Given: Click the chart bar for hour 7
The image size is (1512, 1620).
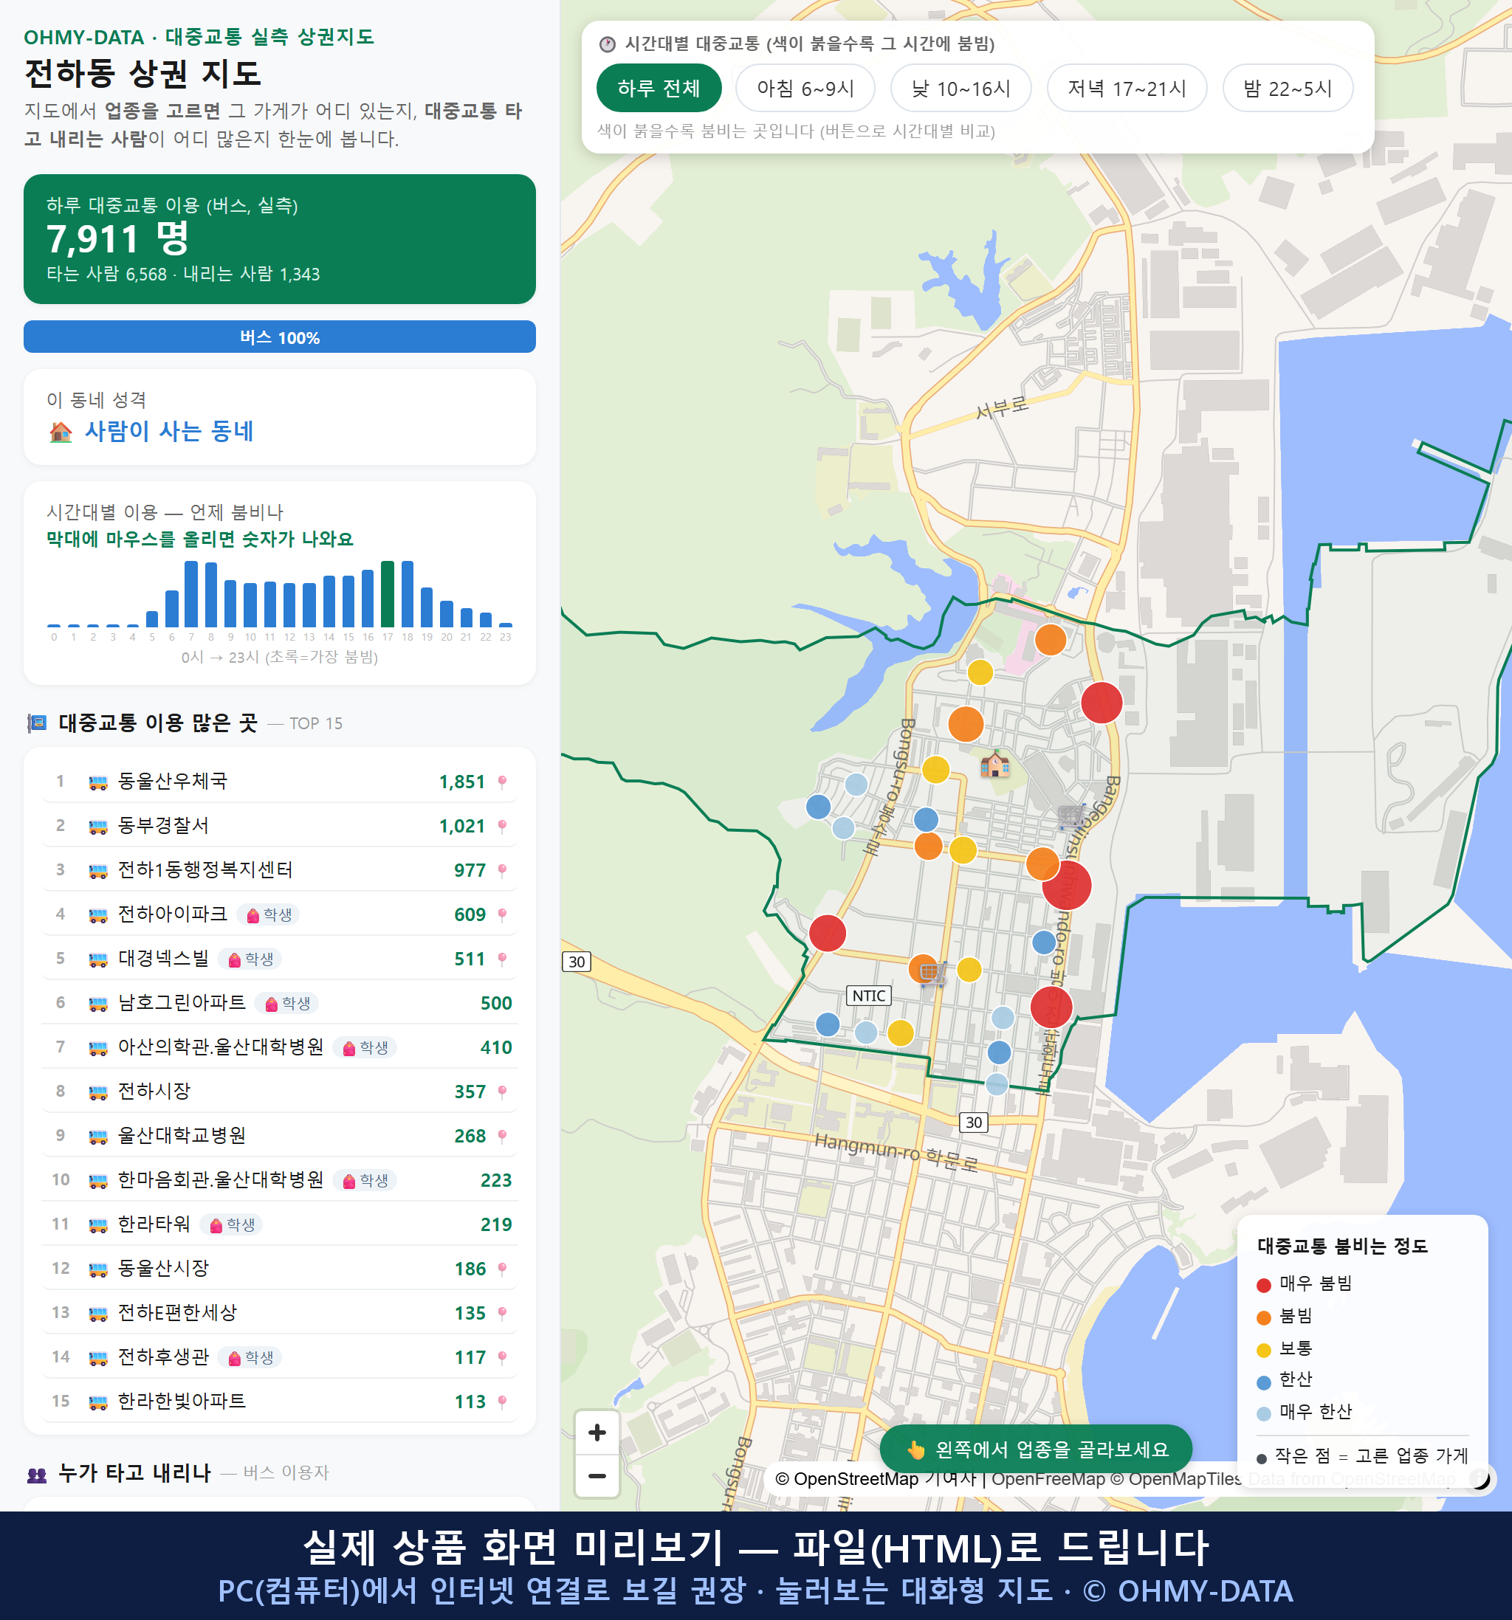Looking at the screenshot, I should pyautogui.click(x=191, y=593).
